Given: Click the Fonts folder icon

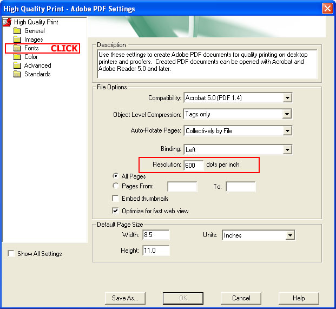Looking at the screenshot, I should [x=17, y=48].
